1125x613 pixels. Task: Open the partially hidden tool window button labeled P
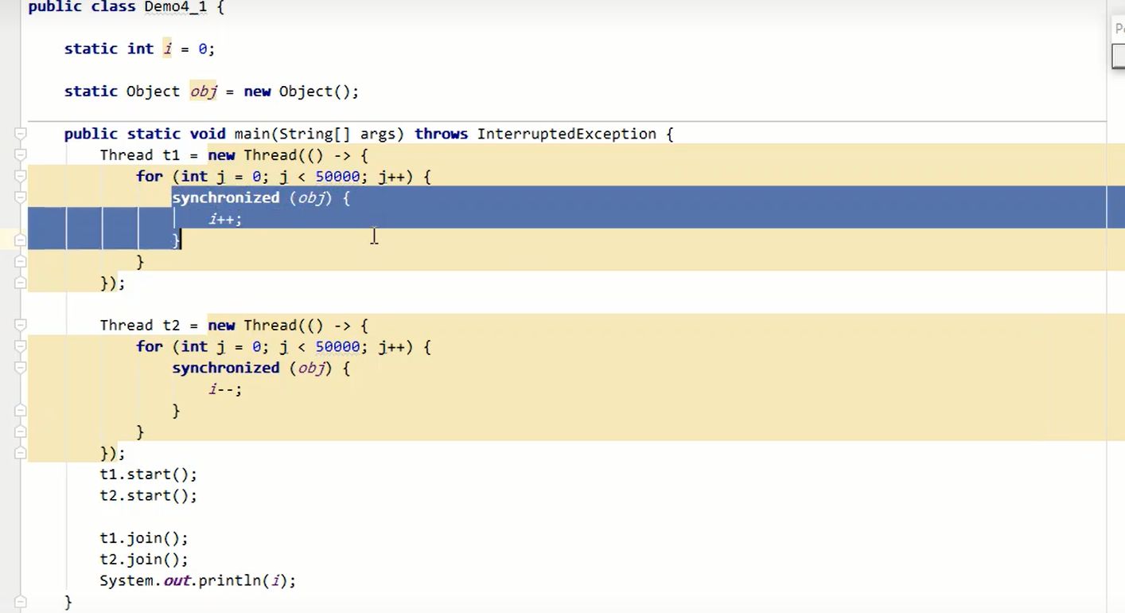pyautogui.click(x=1119, y=28)
